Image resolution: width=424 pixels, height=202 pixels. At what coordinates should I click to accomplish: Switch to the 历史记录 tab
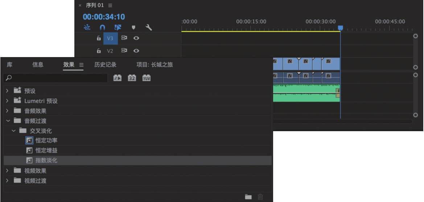(105, 65)
